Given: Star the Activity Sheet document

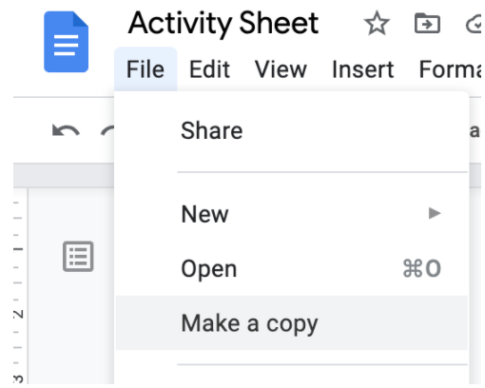Looking at the screenshot, I should pos(377,23).
